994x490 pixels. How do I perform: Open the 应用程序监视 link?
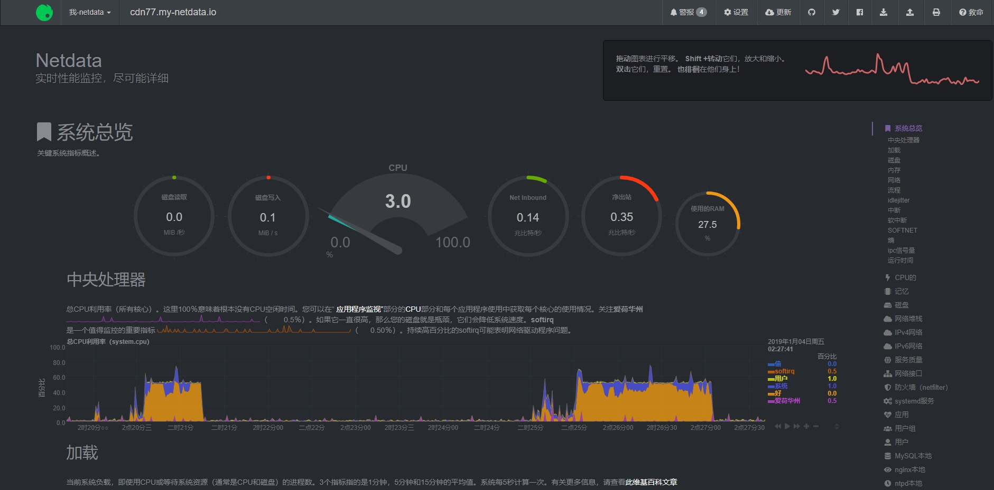(x=359, y=309)
